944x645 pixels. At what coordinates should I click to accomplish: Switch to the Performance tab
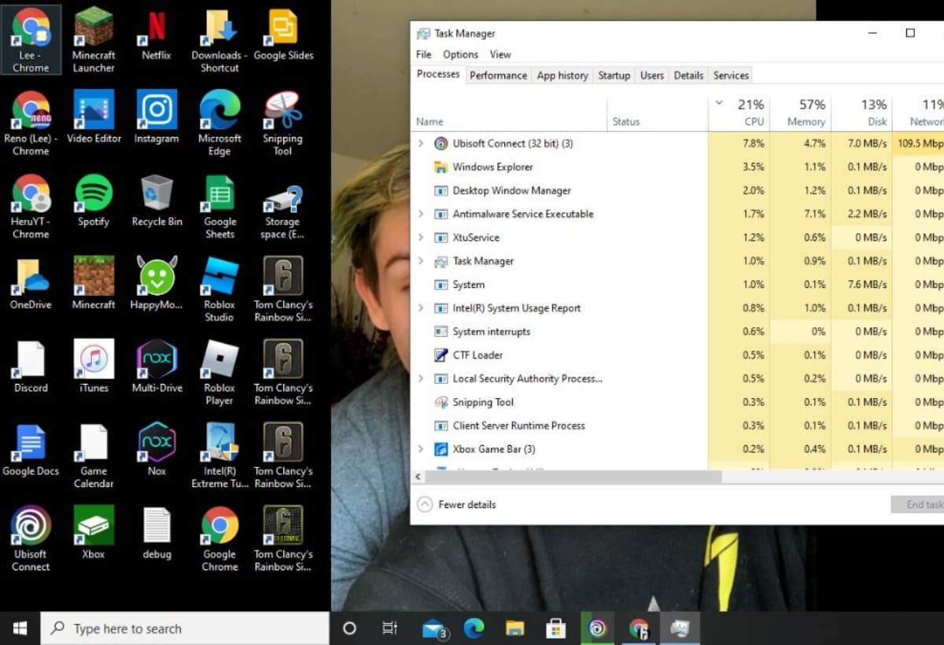pos(498,76)
